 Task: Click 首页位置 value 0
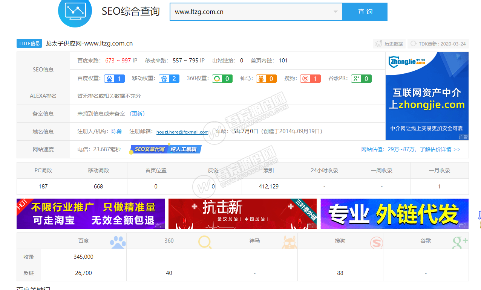coord(156,187)
